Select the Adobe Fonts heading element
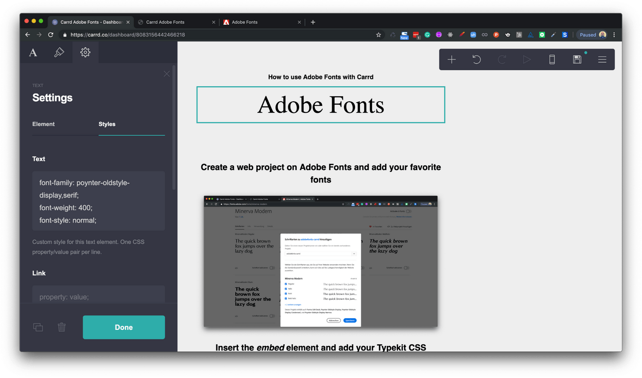The height and width of the screenshot is (378, 642). (321, 105)
